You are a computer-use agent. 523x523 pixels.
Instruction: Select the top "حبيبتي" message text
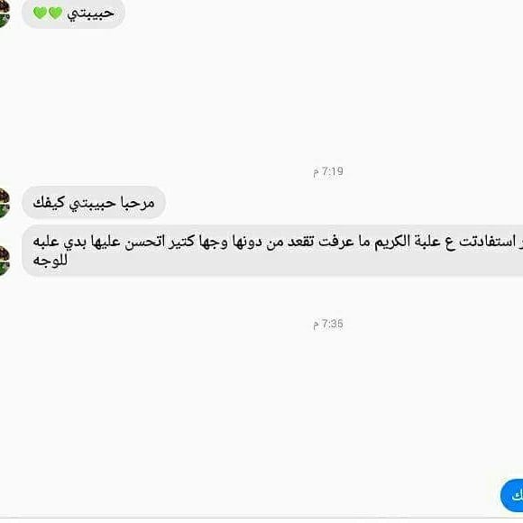(91, 14)
